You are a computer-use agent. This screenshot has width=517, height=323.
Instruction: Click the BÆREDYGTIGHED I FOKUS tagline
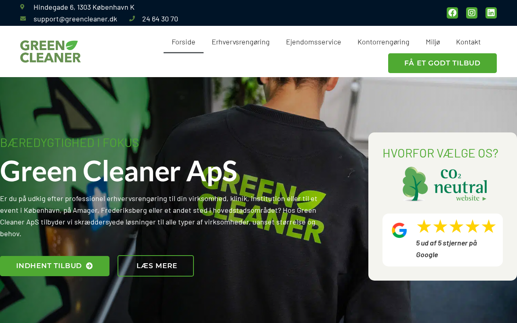tap(69, 143)
